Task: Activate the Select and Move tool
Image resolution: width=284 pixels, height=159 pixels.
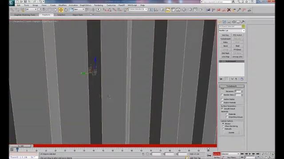Action: [61, 10]
